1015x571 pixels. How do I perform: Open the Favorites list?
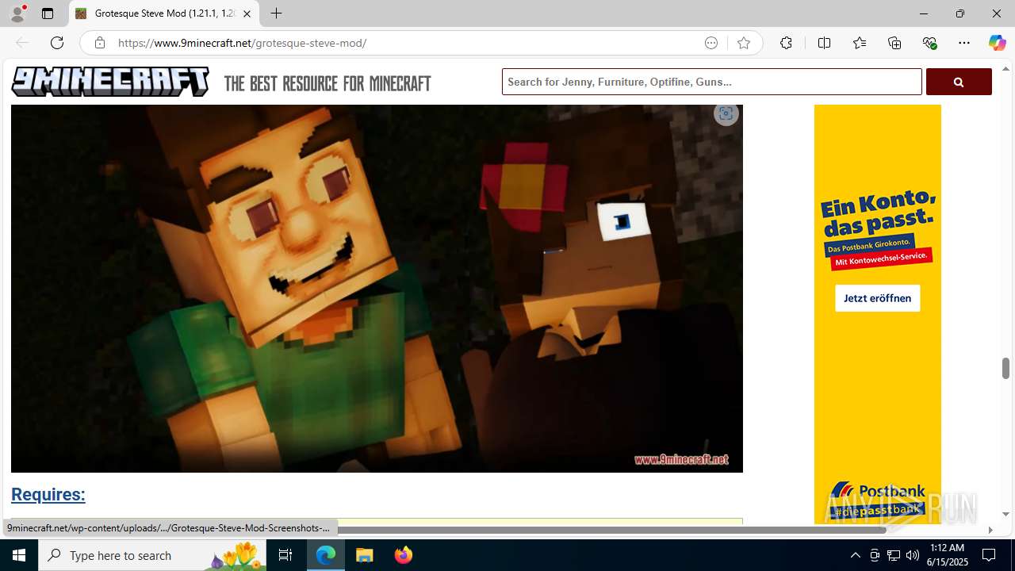coord(860,43)
